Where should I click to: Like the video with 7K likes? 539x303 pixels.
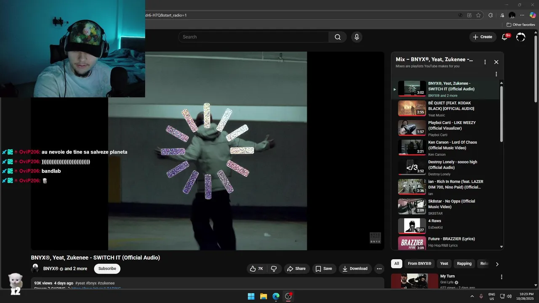point(256,268)
